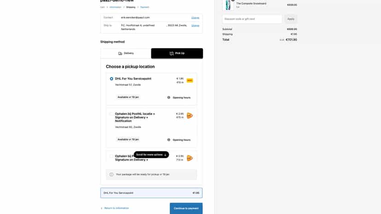This screenshot has width=381, height=214.
Task: Click the PostNL logo on second pickup option
Action: coord(190,116)
